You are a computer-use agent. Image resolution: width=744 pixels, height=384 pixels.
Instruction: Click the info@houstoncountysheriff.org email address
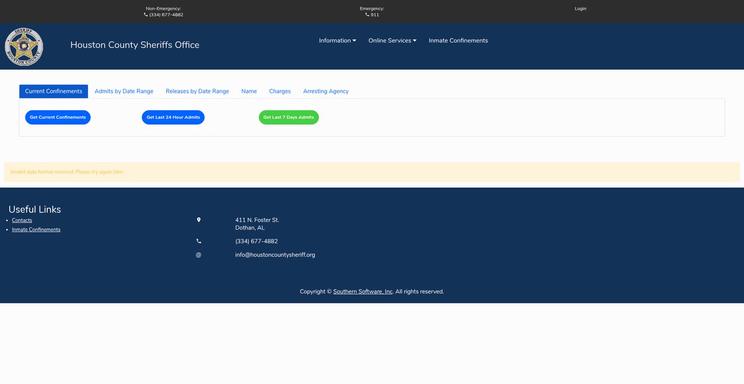point(275,255)
